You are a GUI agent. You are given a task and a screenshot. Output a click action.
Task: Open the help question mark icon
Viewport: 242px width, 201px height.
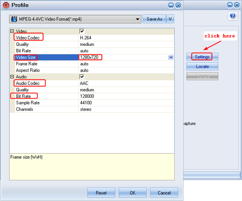coord(233,16)
